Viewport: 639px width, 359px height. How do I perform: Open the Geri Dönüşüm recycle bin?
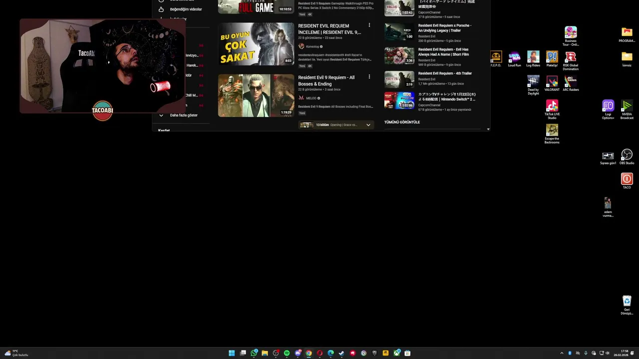[627, 305]
